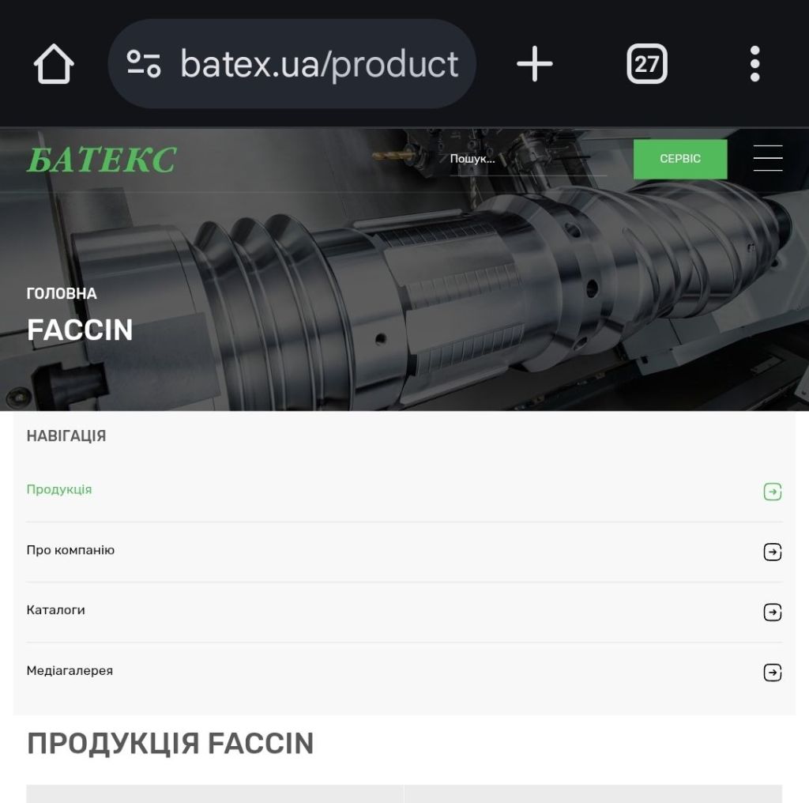Click the arrow icon beside Медіагалерея
This screenshot has height=803, width=809.
(773, 673)
